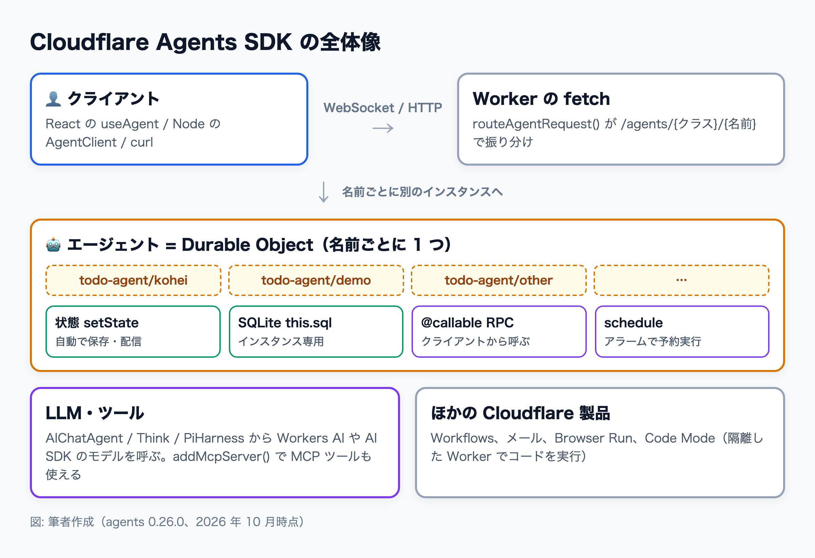Click the schedule title

(633, 323)
